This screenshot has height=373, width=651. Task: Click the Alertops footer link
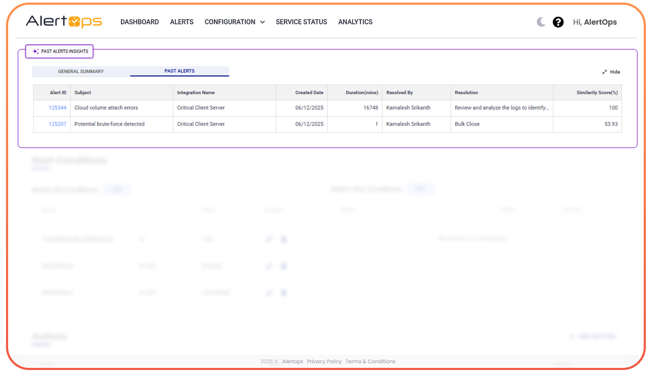click(x=293, y=361)
